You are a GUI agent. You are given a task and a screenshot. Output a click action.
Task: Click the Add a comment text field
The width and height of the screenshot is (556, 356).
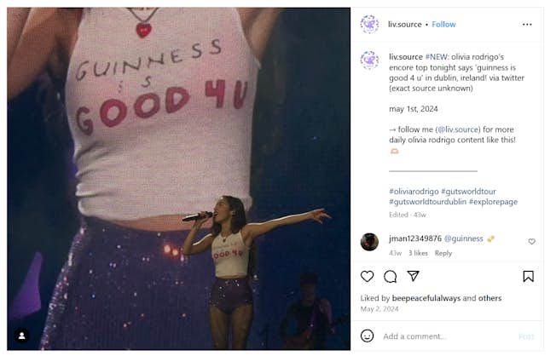click(443, 336)
